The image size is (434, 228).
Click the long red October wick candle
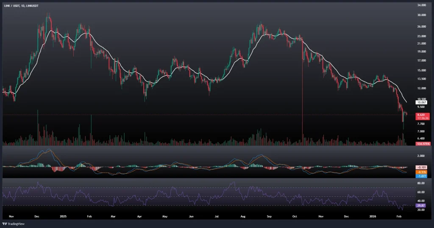click(x=302, y=97)
